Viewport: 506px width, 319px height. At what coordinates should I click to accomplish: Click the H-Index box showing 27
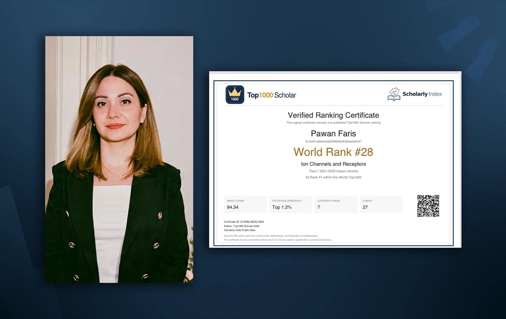381,204
